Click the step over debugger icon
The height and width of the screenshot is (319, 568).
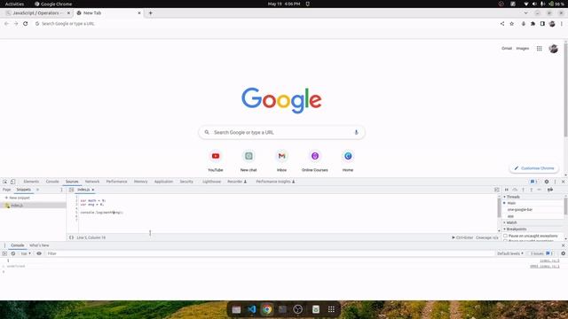pos(515,190)
